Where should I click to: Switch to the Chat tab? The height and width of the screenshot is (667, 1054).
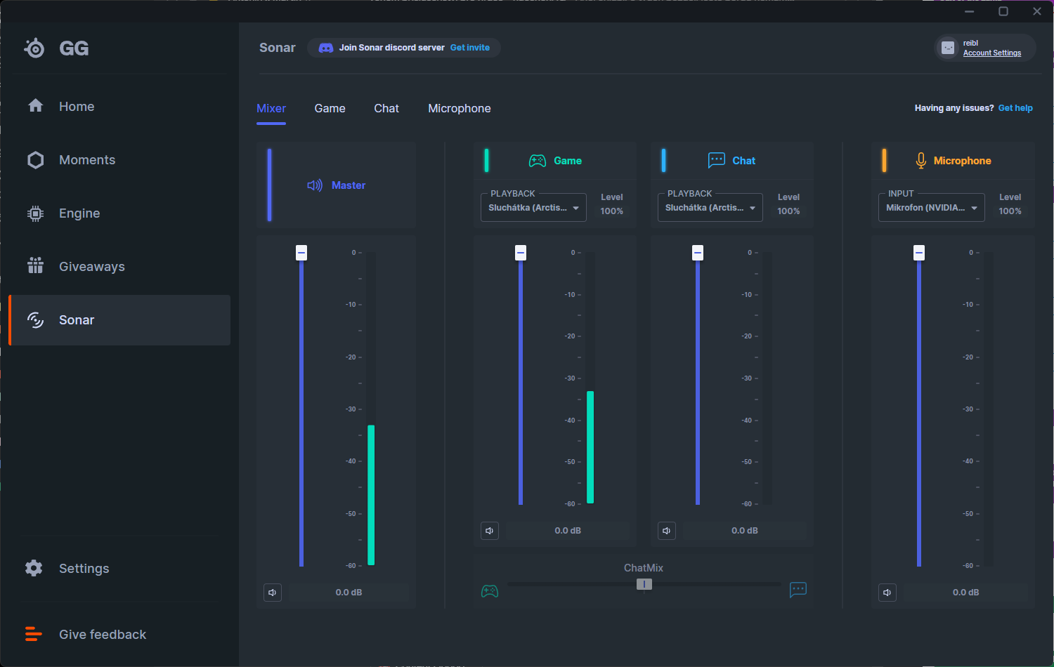386,109
